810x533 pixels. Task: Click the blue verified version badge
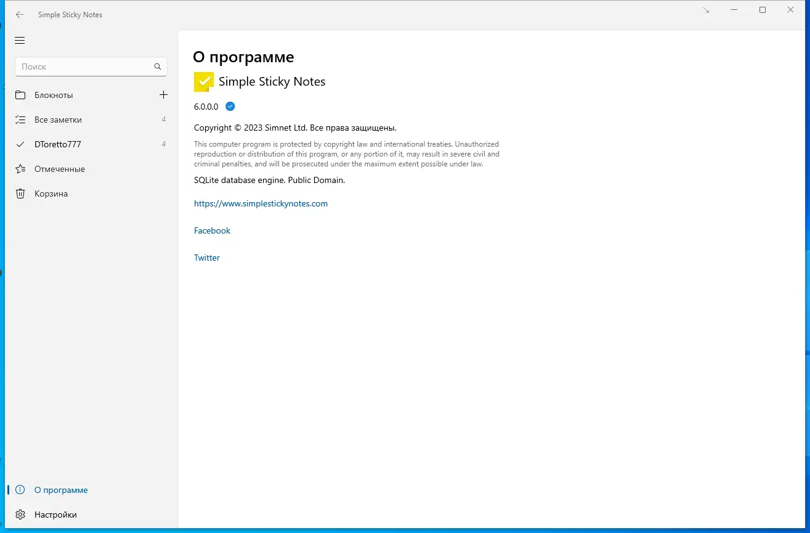coord(230,107)
